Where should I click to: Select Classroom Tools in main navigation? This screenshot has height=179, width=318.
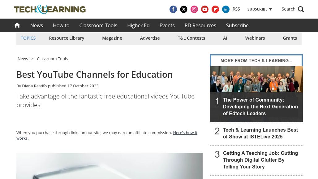pyautogui.click(x=98, y=25)
